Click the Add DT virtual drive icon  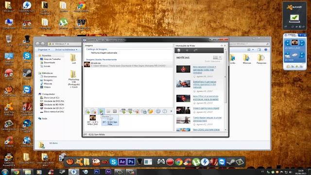pos(123,111)
